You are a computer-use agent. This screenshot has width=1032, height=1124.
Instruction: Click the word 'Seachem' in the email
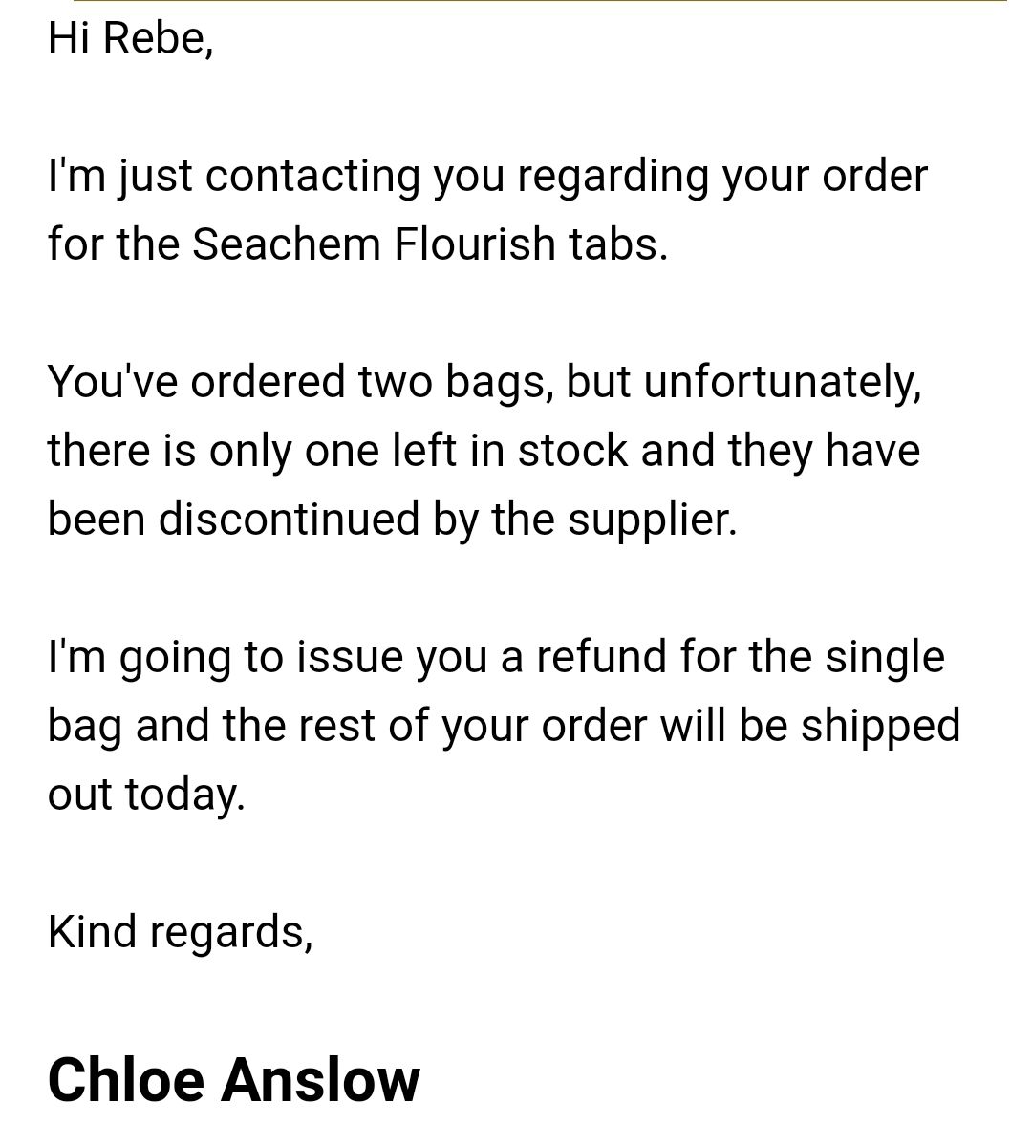tap(286, 244)
